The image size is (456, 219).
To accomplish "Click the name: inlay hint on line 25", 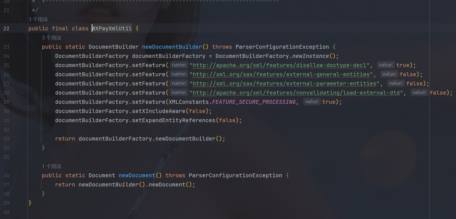I will 179,65.
